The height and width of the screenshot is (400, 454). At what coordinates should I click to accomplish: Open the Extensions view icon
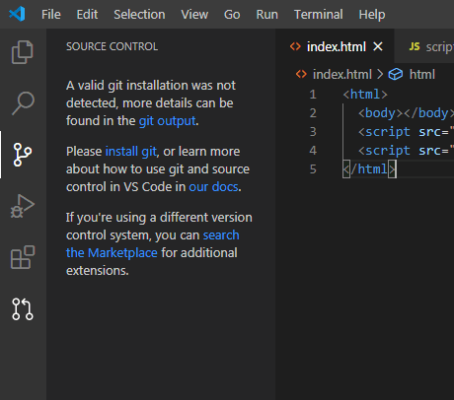click(x=23, y=257)
